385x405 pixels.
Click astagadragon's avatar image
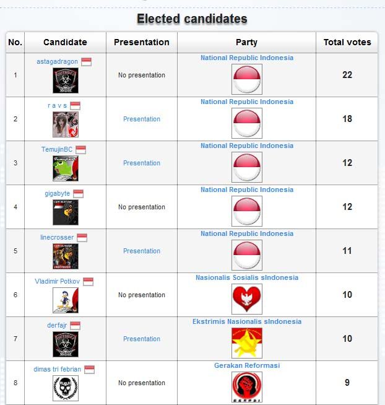pyautogui.click(x=65, y=81)
